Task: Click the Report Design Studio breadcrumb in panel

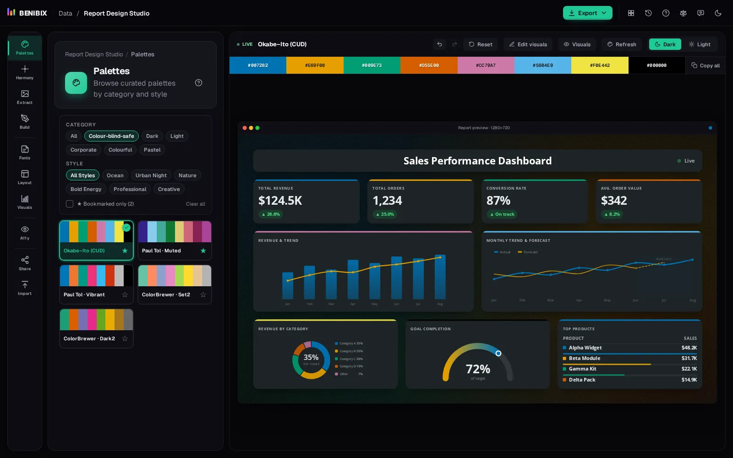Action: pyautogui.click(x=94, y=54)
